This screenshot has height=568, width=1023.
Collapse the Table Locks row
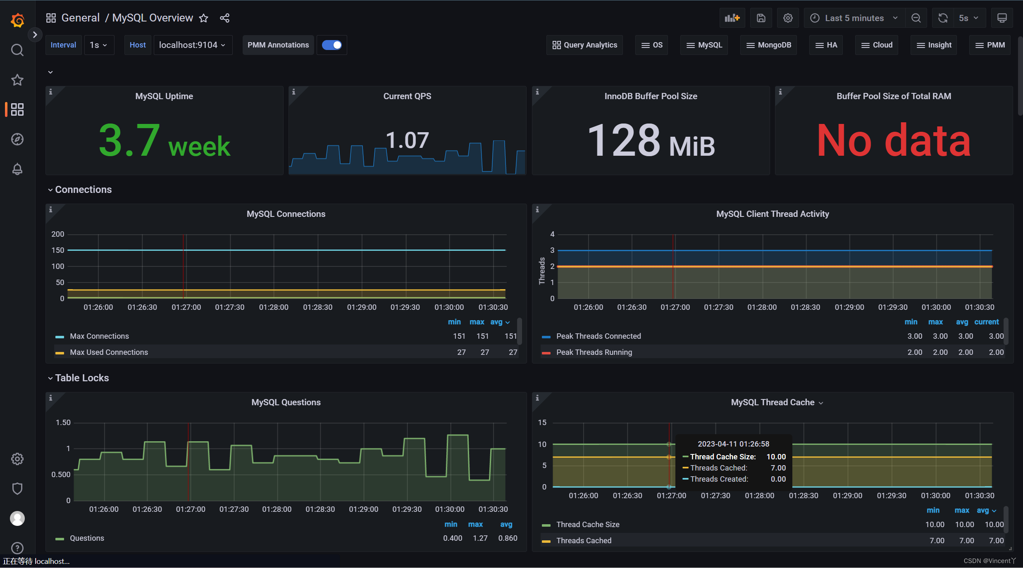(78, 378)
